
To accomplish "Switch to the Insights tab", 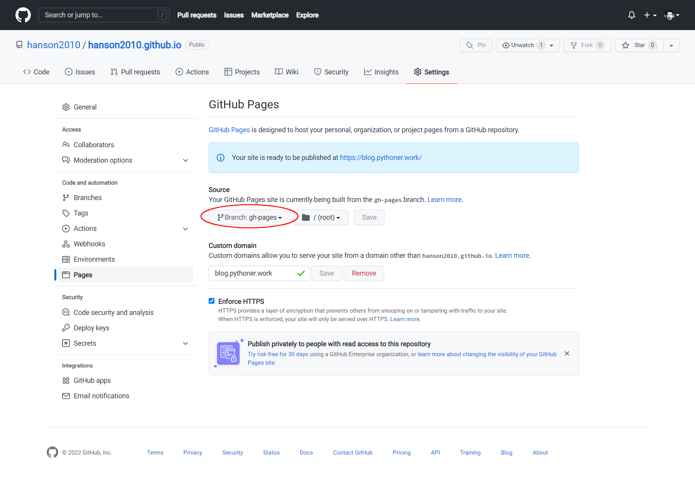I will coord(381,72).
